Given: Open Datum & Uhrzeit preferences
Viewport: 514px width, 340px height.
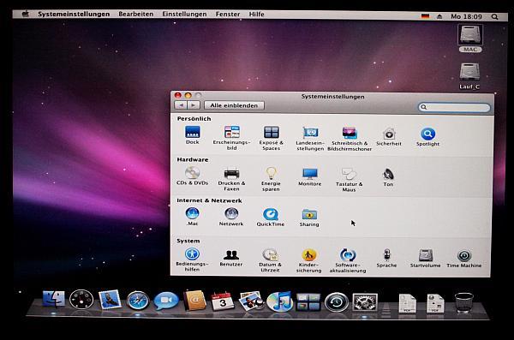Looking at the screenshot, I should [x=270, y=260].
